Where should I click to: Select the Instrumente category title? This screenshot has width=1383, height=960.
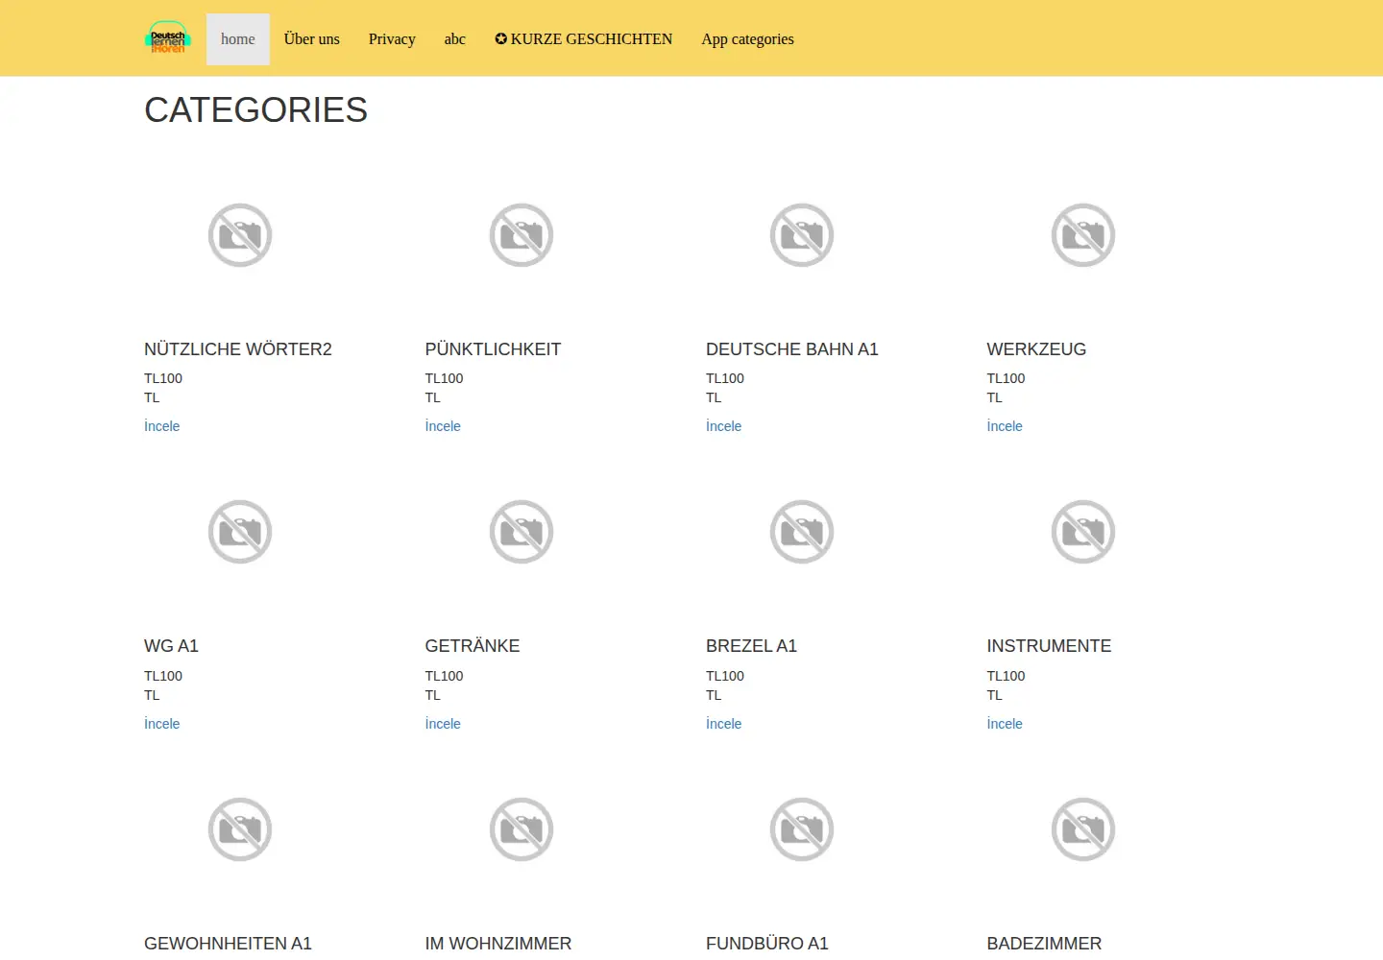(1050, 646)
